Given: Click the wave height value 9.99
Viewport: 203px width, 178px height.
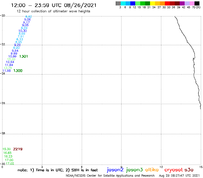Looking at the screenshot, I should (14, 53).
